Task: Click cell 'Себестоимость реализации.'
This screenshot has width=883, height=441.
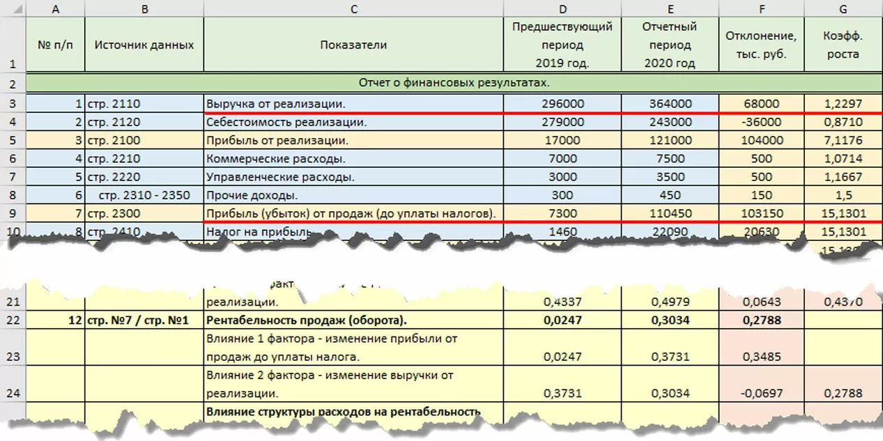Action: (353, 122)
